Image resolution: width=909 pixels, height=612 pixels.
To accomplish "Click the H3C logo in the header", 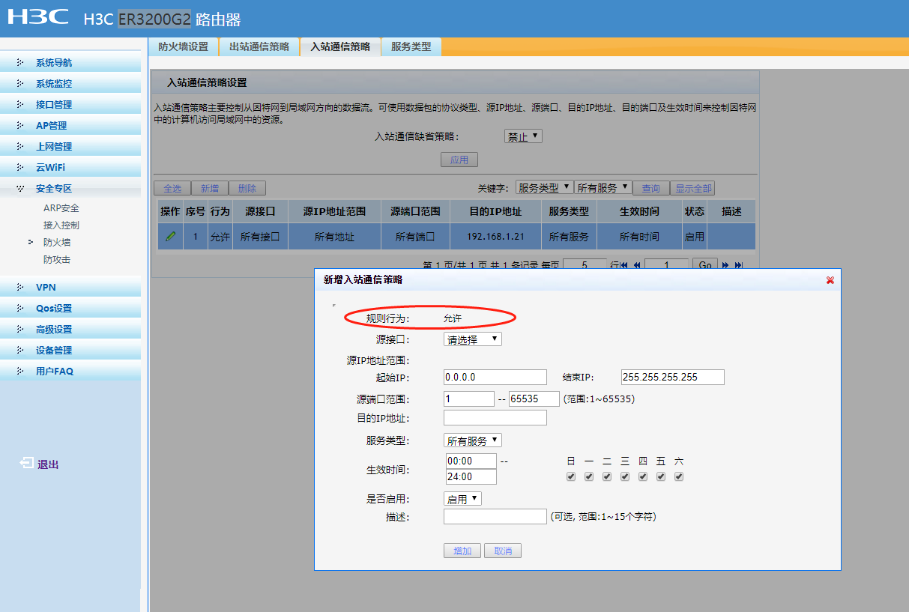I will (37, 17).
